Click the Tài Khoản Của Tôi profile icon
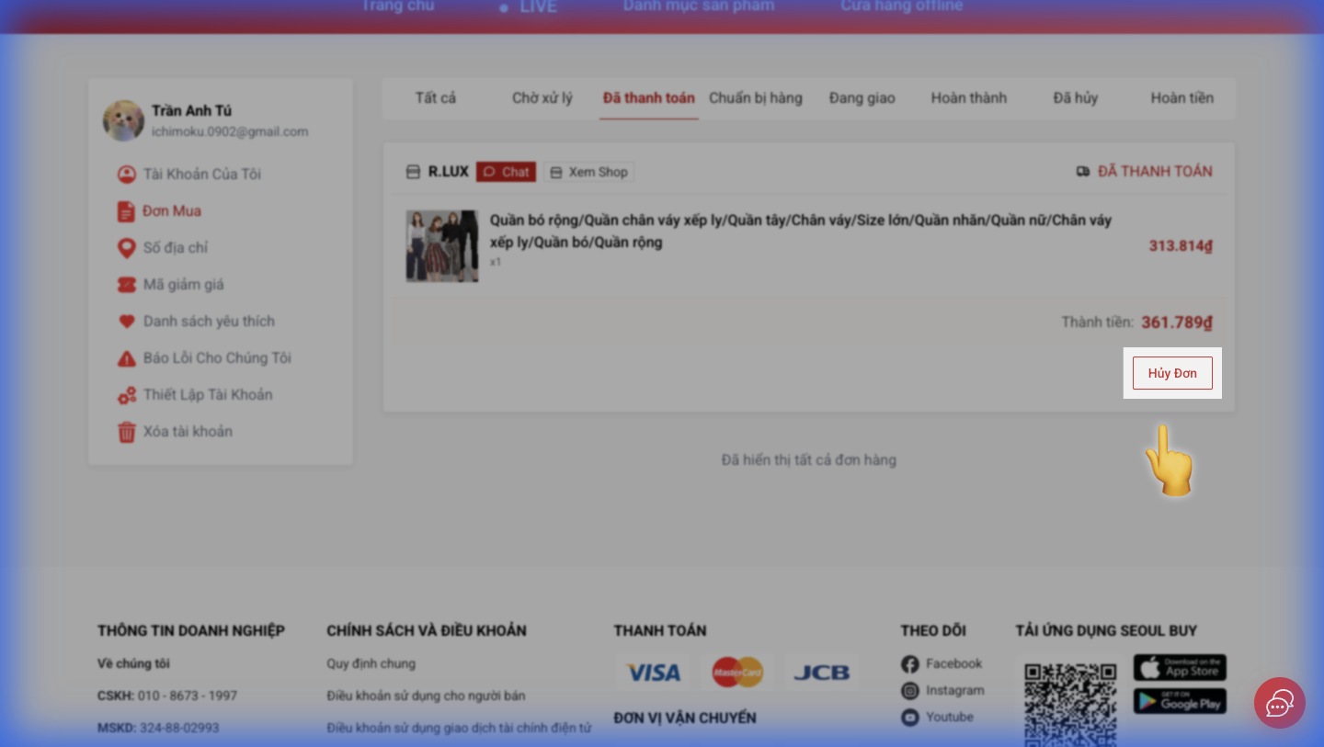The image size is (1324, 747). tap(126, 175)
